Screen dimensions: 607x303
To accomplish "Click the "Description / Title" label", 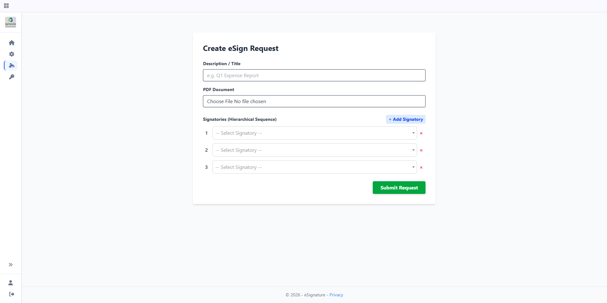I will tap(222, 64).
